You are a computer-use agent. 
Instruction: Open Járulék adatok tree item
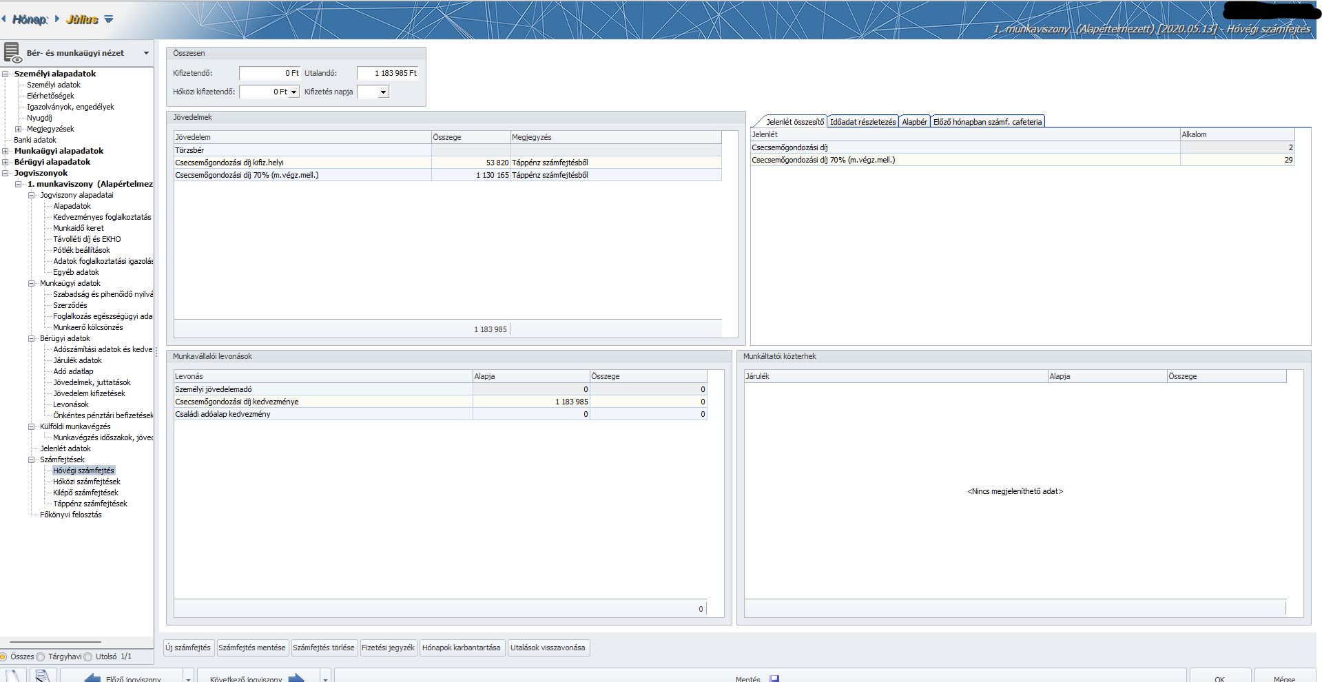point(77,360)
